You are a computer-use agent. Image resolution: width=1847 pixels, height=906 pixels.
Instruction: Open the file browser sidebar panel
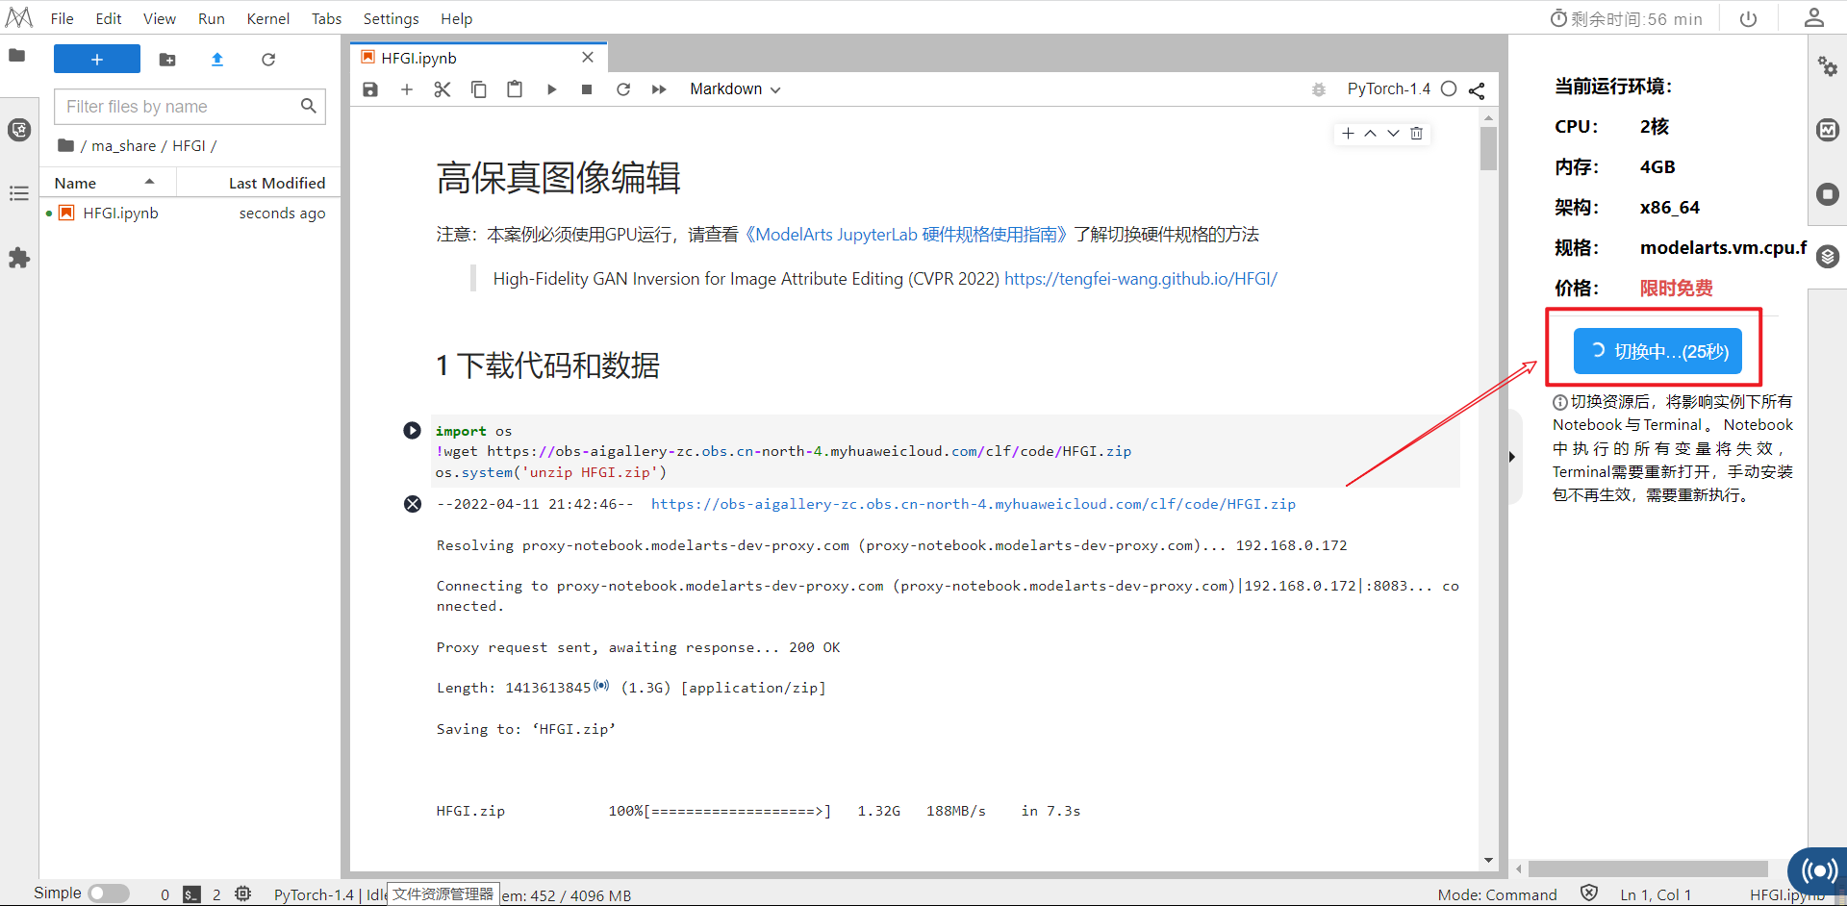[x=17, y=56]
